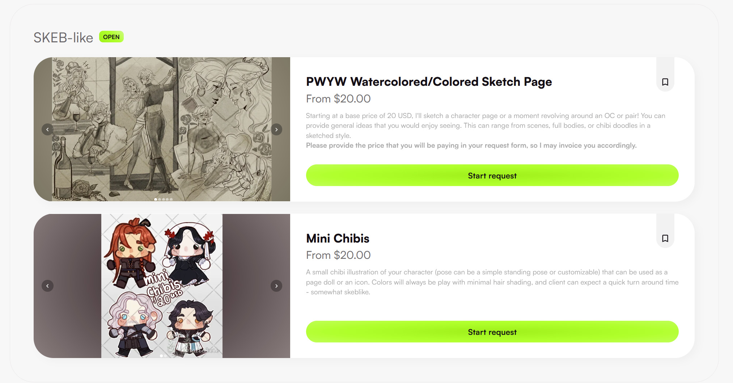This screenshot has width=733, height=383.
Task: Open the PWYW Watercolored/Colored Sketch Page title
Action: pyautogui.click(x=429, y=82)
